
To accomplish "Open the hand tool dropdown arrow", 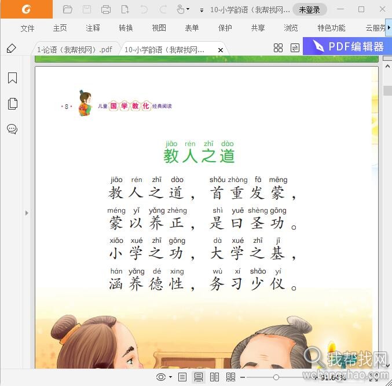I will 188,9.
